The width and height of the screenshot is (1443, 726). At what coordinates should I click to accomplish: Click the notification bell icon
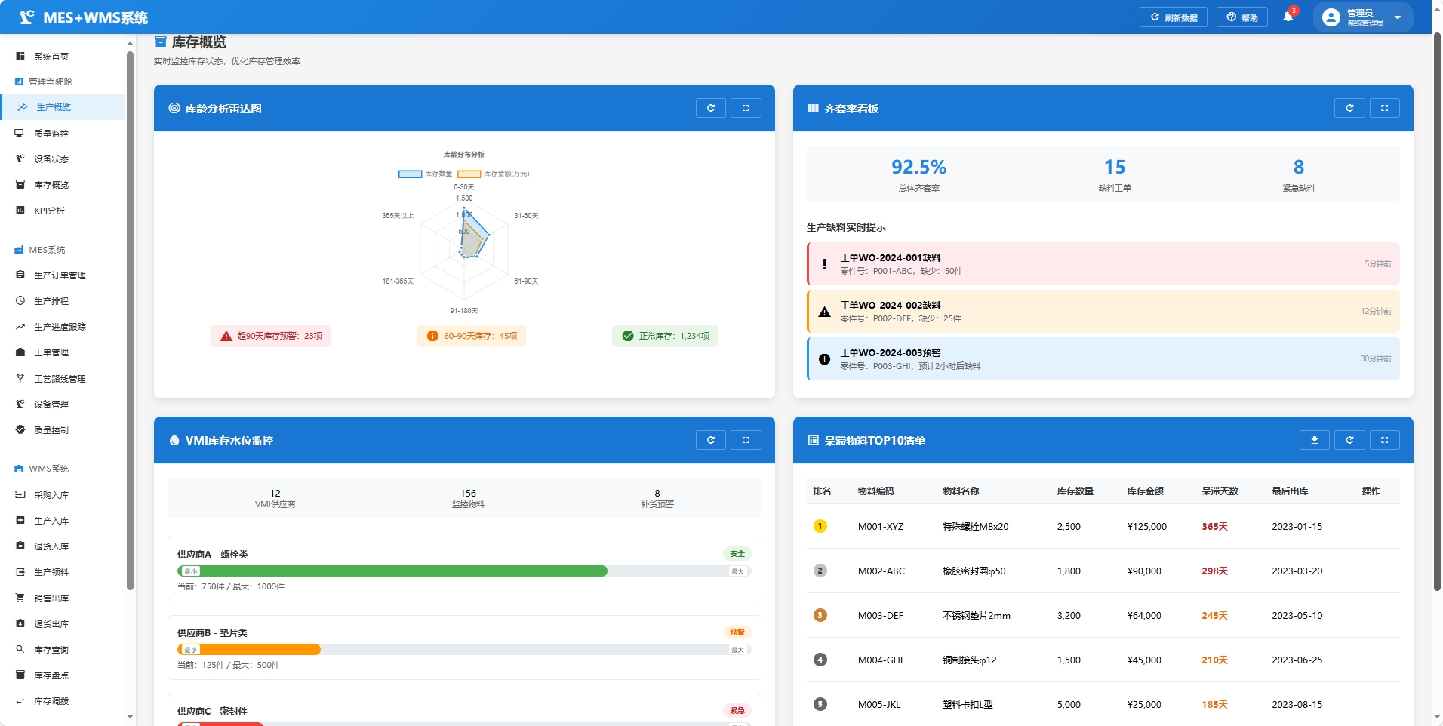(1288, 17)
